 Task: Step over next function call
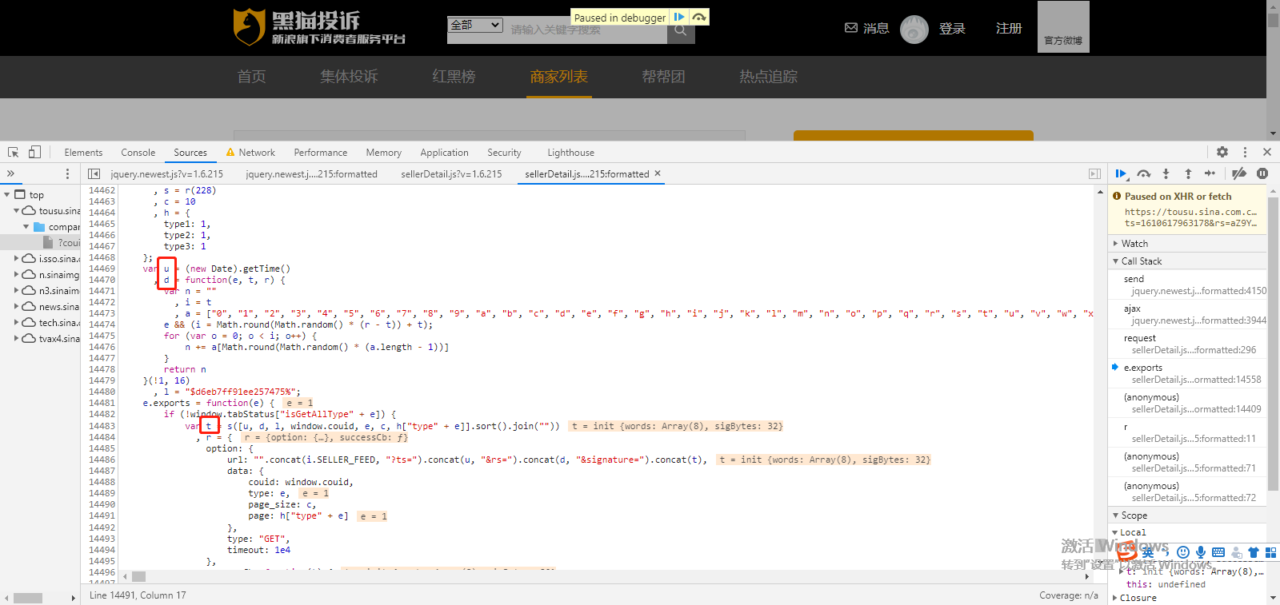point(1144,173)
